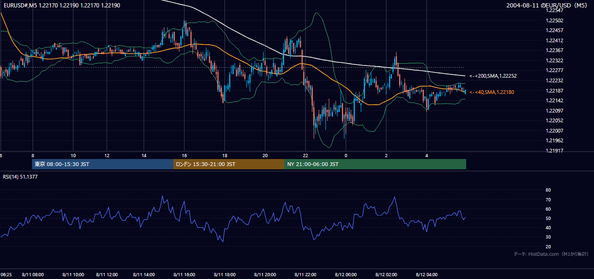
Task: Click the 2004-08-11 EUR/USD (M5) date header
Action: click(x=547, y=6)
